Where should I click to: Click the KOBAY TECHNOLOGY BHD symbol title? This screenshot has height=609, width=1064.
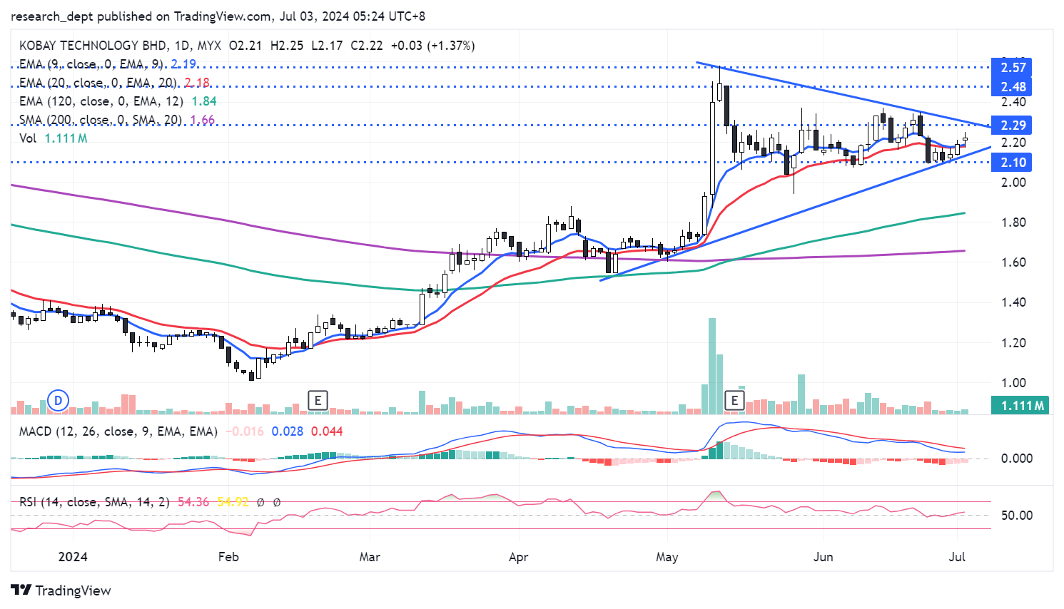[x=93, y=46]
